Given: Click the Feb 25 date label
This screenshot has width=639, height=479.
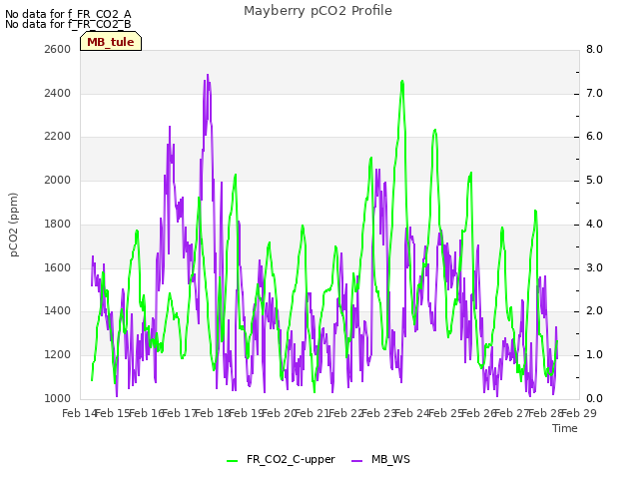Looking at the screenshot, I should click(446, 413).
